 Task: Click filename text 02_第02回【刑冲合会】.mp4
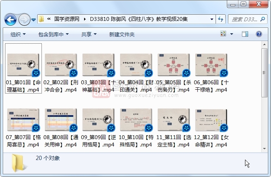click(60, 86)
